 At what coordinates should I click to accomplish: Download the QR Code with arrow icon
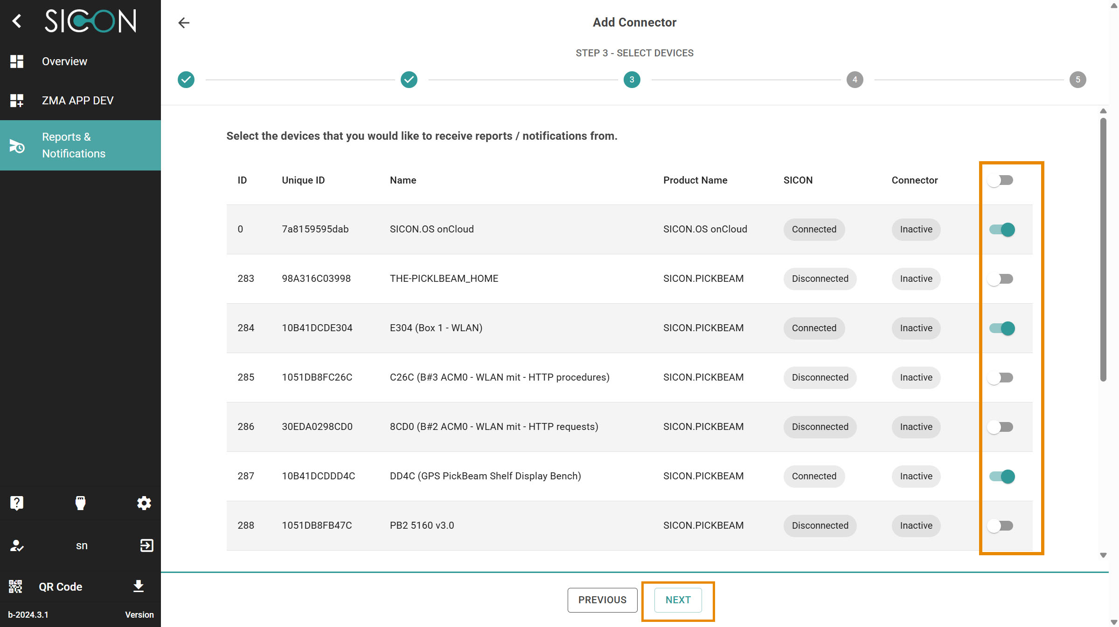point(138,586)
